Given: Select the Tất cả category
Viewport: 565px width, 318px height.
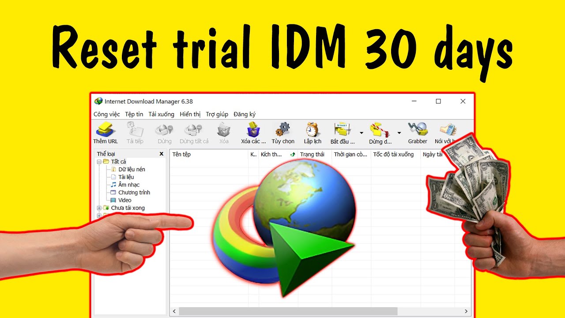Looking at the screenshot, I should (x=118, y=162).
